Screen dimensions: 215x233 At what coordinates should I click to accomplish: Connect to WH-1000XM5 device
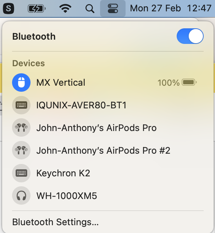(66, 195)
